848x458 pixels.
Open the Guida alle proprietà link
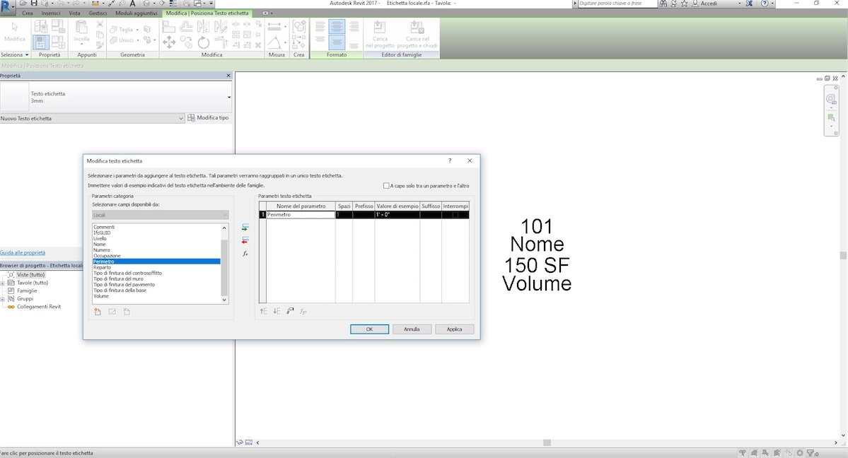coord(22,252)
